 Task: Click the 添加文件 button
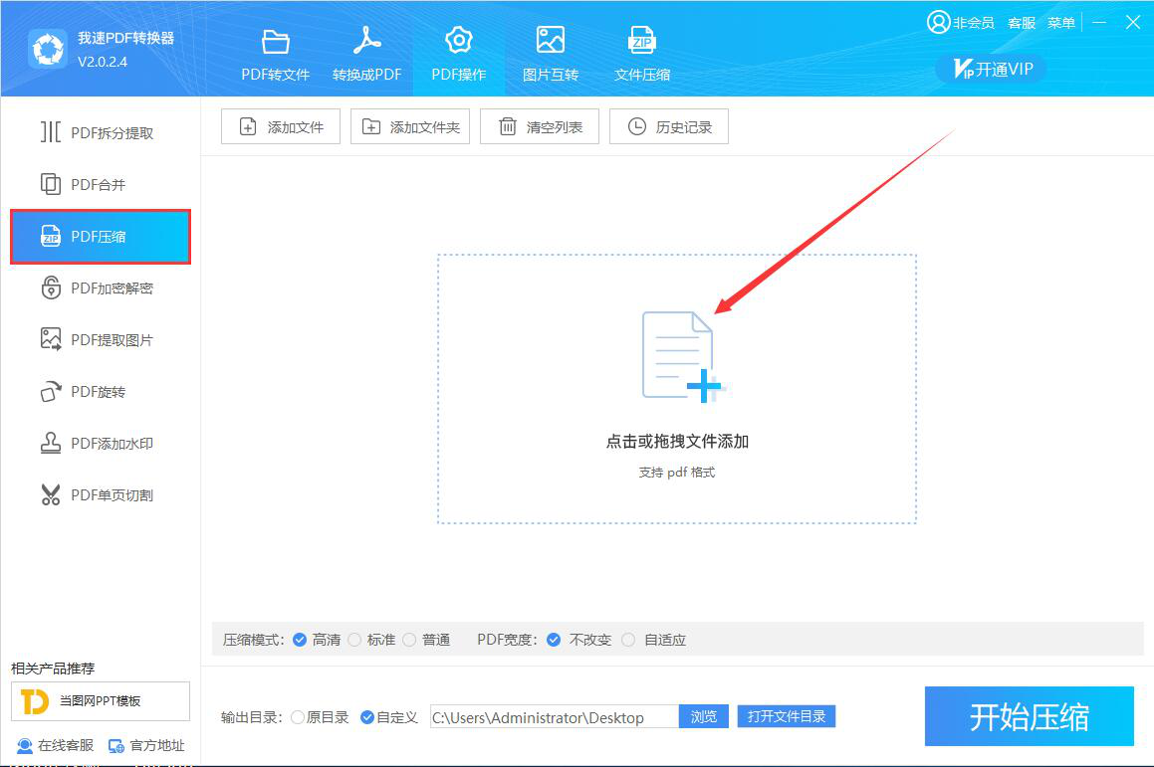tap(281, 126)
